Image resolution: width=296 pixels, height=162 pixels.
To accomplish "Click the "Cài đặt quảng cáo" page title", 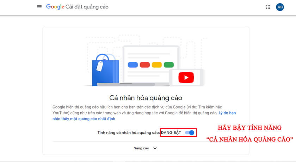I will pos(87,7).
